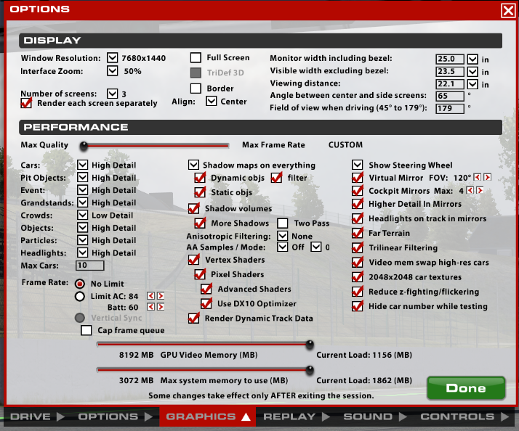
Task: Toggle Shadow volumes checkbox
Action: coord(193,208)
